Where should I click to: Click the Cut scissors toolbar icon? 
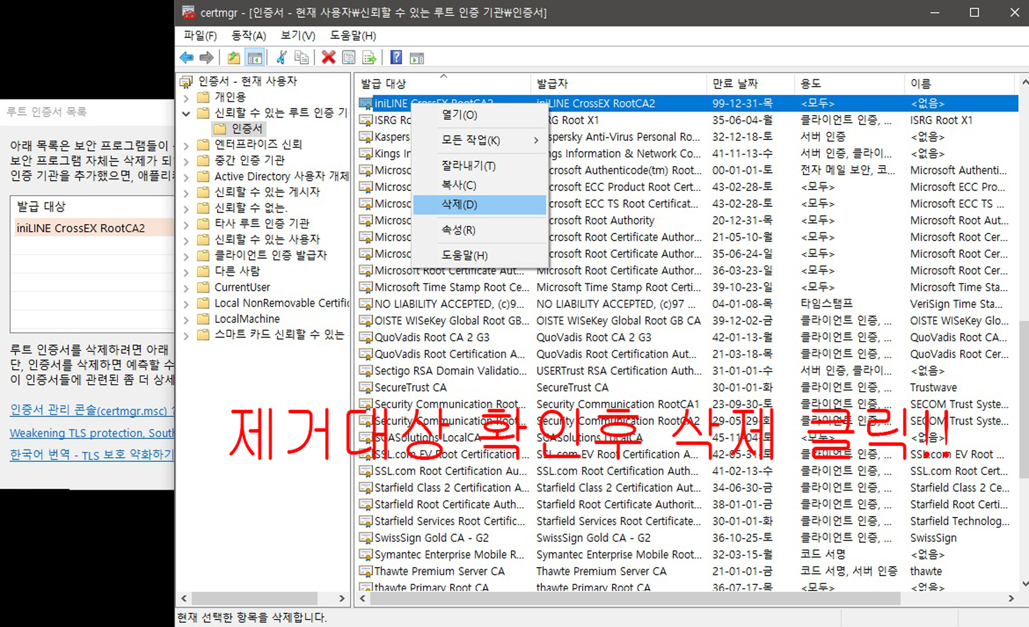pyautogui.click(x=281, y=58)
